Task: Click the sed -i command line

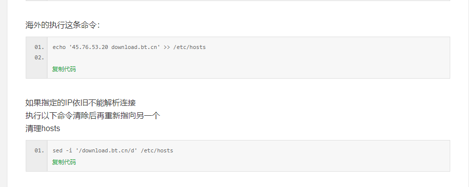Action: [x=113, y=150]
